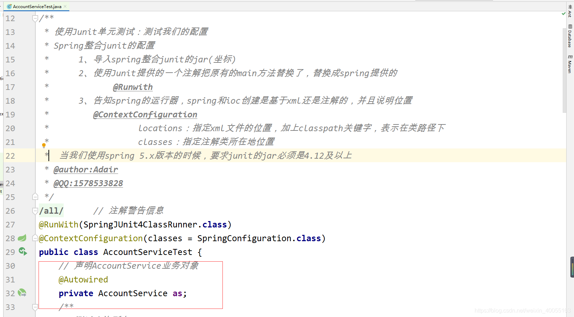Click the autowired dependency gutter icon on line 32
Image resolution: width=574 pixels, height=317 pixels.
(22, 293)
